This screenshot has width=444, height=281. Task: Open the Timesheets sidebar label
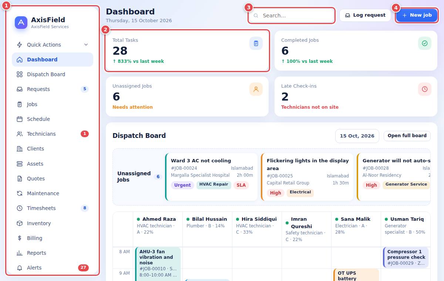coord(41,208)
